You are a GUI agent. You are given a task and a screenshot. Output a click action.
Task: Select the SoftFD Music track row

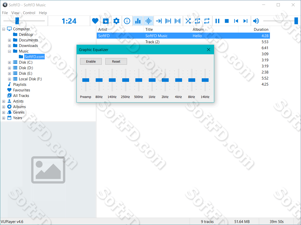coord(183,36)
